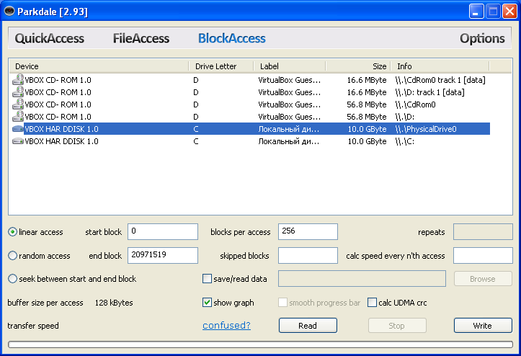Switch to the QuickAccess tab
Screen dimensions: 521x356
(50, 38)
